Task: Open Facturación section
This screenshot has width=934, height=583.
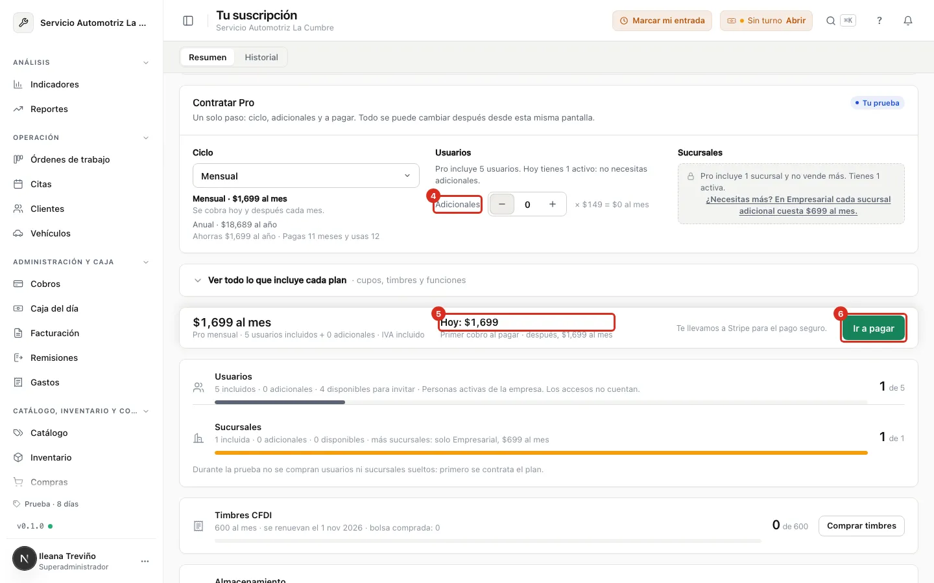Action: [x=81, y=333]
